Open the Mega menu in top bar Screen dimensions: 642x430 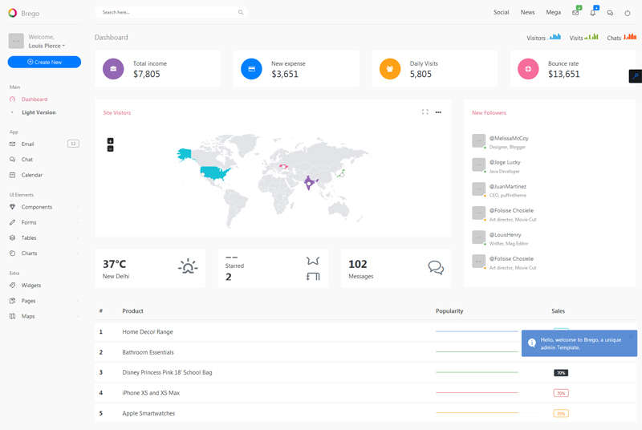(553, 13)
